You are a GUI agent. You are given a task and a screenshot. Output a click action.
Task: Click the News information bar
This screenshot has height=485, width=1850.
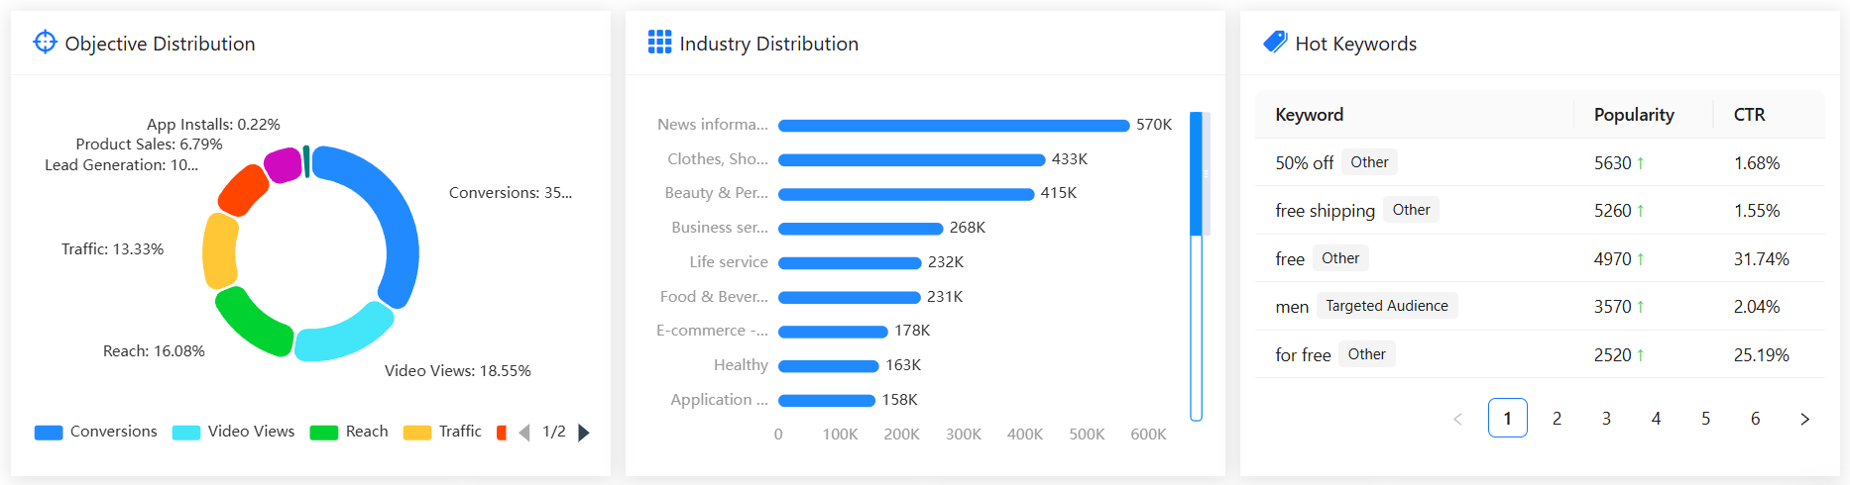click(953, 126)
